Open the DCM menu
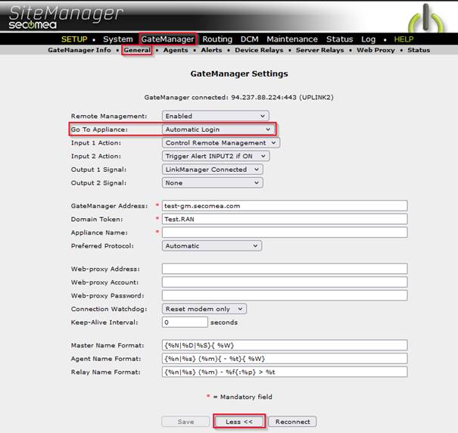The image size is (458, 433). point(250,39)
